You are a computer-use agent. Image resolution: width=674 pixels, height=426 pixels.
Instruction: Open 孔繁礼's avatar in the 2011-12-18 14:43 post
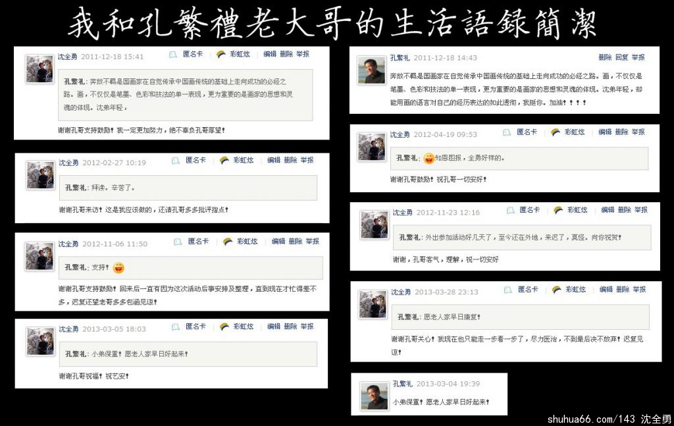(x=371, y=70)
